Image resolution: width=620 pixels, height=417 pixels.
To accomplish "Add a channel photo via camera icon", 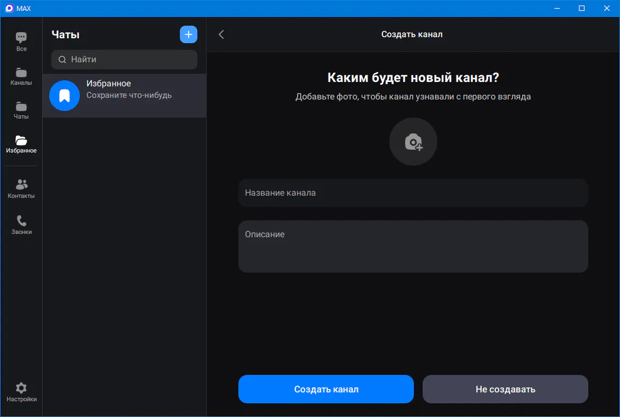I will pos(413,142).
